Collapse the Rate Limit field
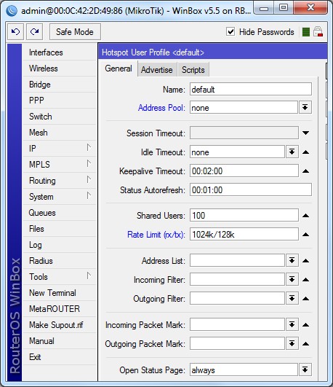 coord(305,235)
